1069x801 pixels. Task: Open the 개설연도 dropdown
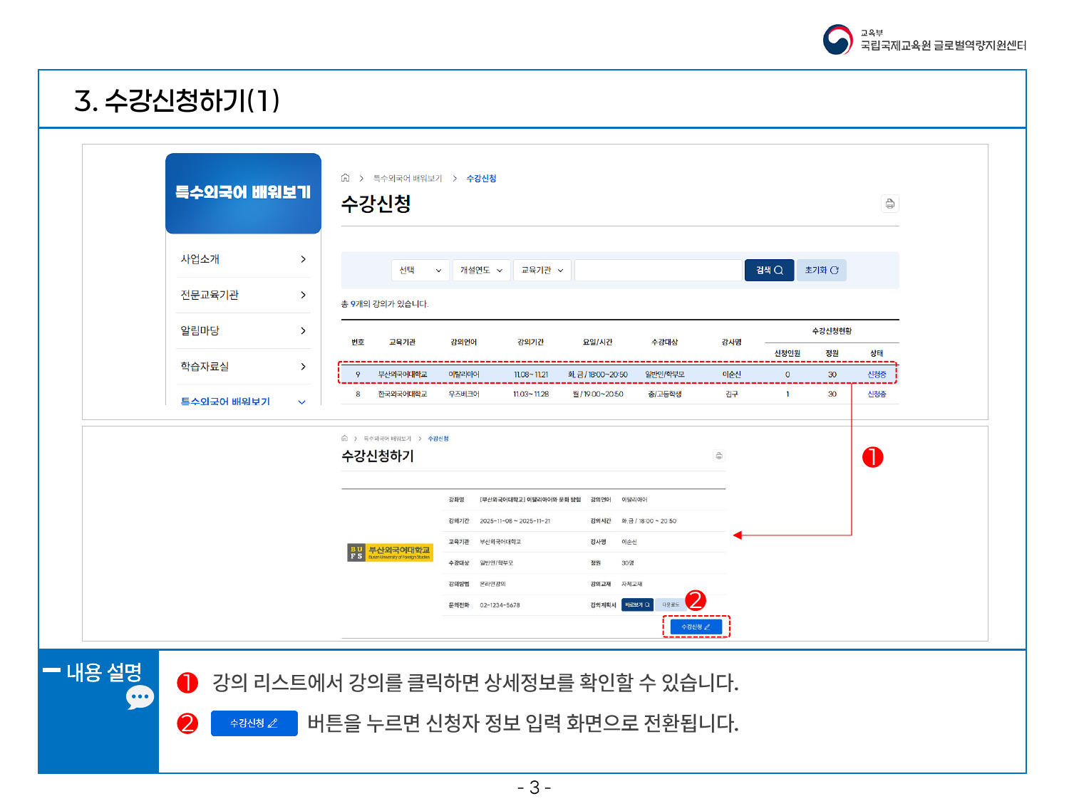481,271
